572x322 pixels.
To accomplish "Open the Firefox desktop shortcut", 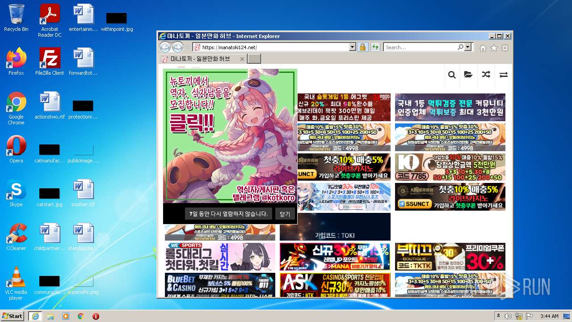I will point(16,62).
